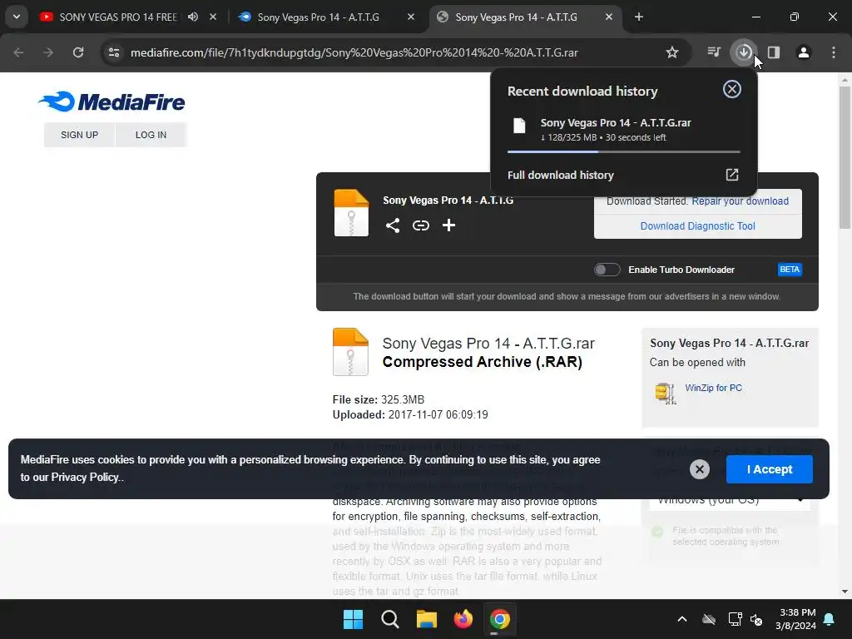Open full download history external link icon

tap(732, 175)
